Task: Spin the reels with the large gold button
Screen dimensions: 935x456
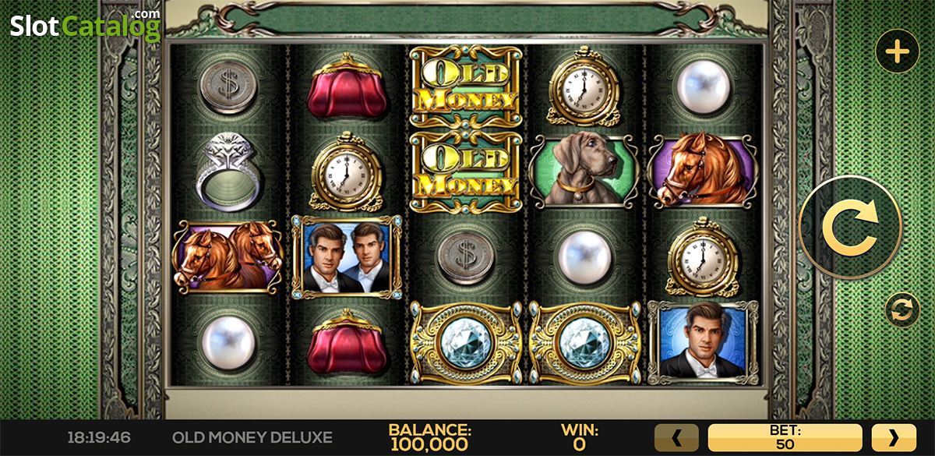Action: (x=850, y=227)
